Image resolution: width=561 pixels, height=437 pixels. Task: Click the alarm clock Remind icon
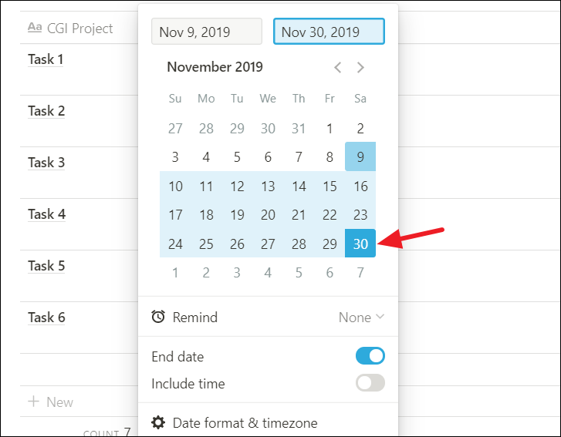click(158, 317)
